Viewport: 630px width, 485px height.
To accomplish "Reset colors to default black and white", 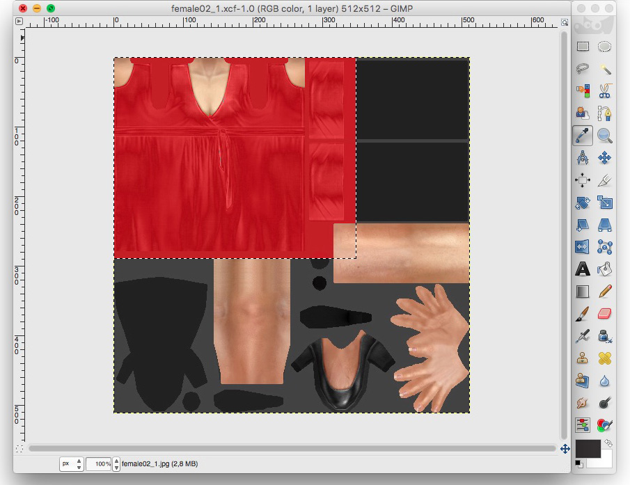I will pyautogui.click(x=579, y=464).
